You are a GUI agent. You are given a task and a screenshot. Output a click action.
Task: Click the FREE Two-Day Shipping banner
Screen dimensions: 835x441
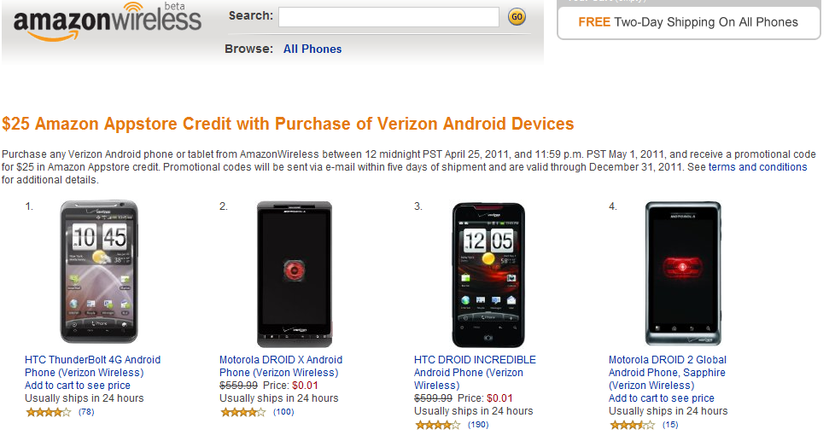(x=688, y=22)
